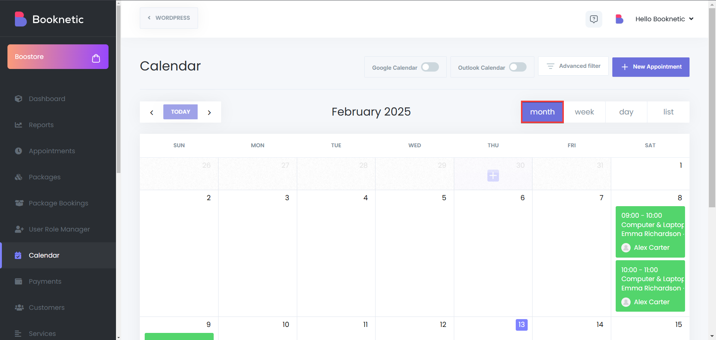Screen dimensions: 716x340
Task: Switch calendar to list view
Action: 668,112
